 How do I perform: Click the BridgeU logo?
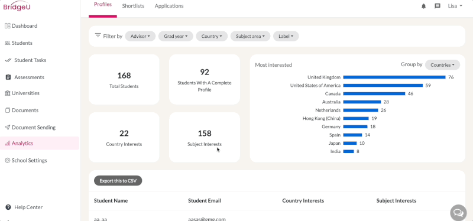[x=17, y=6]
